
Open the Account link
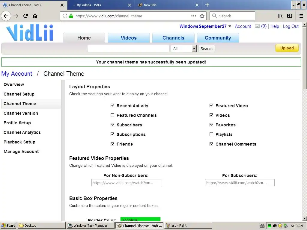pos(243,26)
